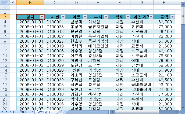The width and height of the screenshot is (185, 114).
Task: Open the 이름 column filter dropdown
Action: point(85,17)
